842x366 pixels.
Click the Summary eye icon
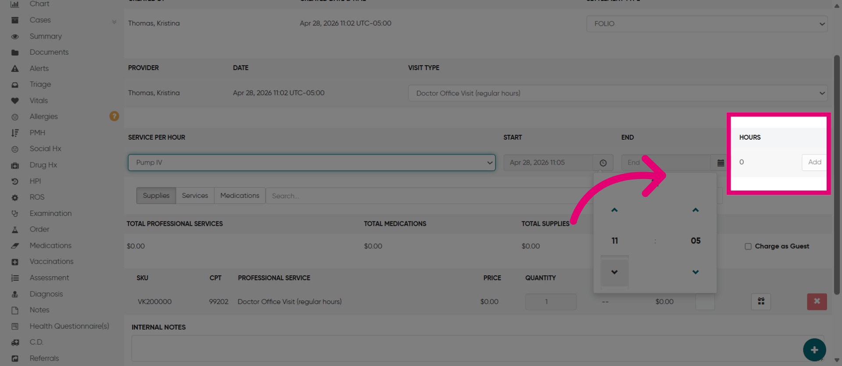pyautogui.click(x=15, y=36)
